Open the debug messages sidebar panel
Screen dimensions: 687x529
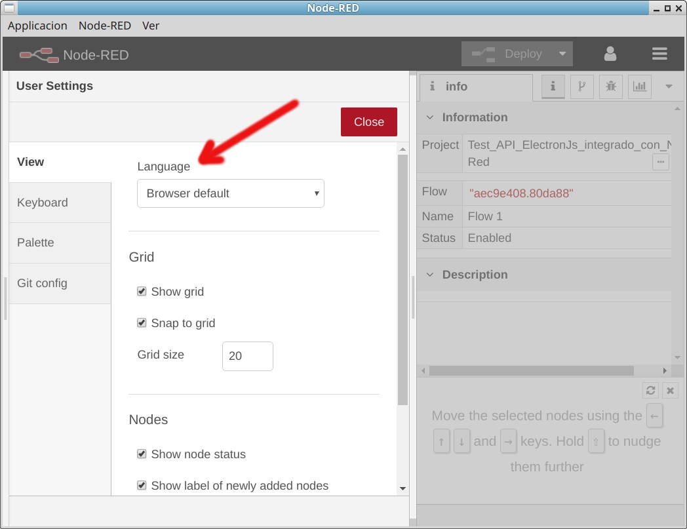point(610,86)
